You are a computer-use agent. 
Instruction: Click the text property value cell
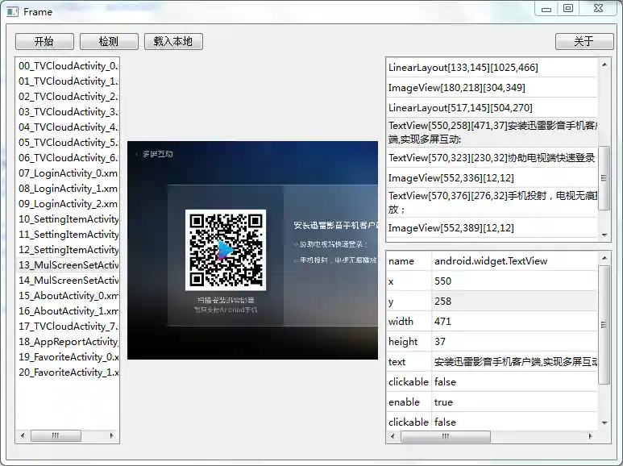pos(516,362)
